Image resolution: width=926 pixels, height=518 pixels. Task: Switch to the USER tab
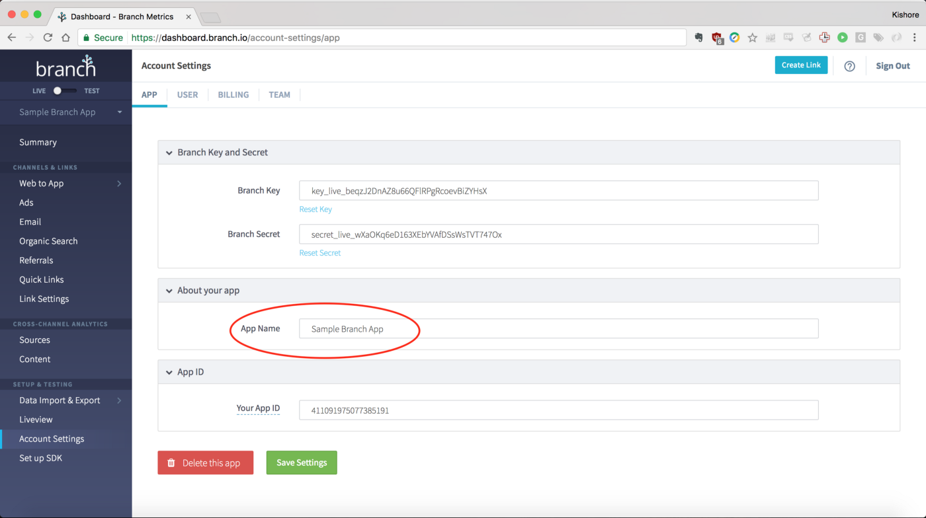pyautogui.click(x=187, y=94)
